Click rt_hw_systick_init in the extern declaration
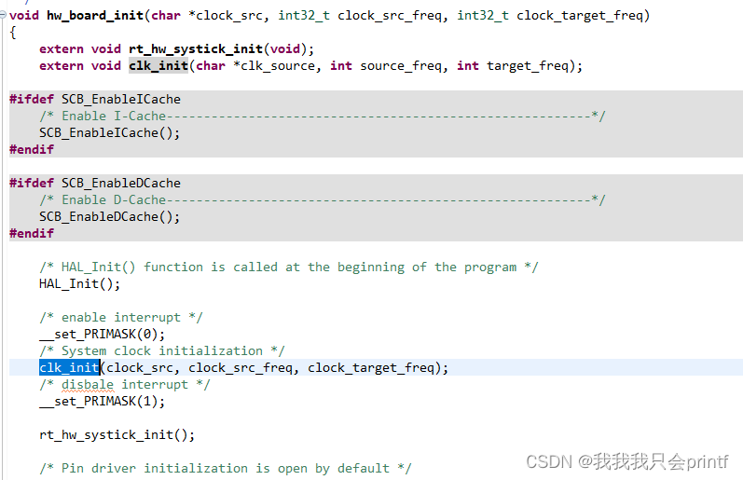Image resolution: width=743 pixels, height=480 pixels. tap(196, 48)
